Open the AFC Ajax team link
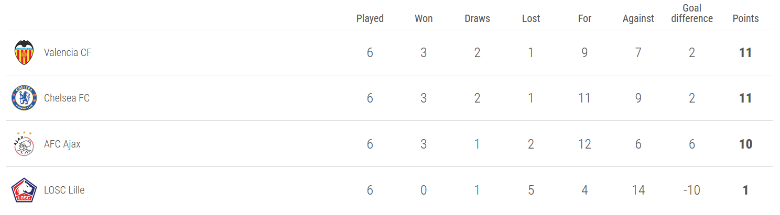 point(62,144)
